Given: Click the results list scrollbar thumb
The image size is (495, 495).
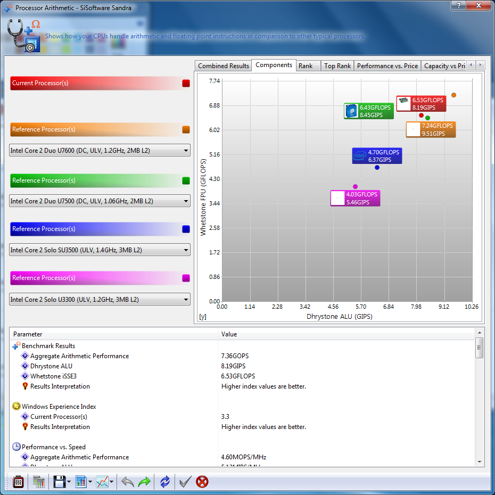Looking at the screenshot, I should click(x=479, y=348).
